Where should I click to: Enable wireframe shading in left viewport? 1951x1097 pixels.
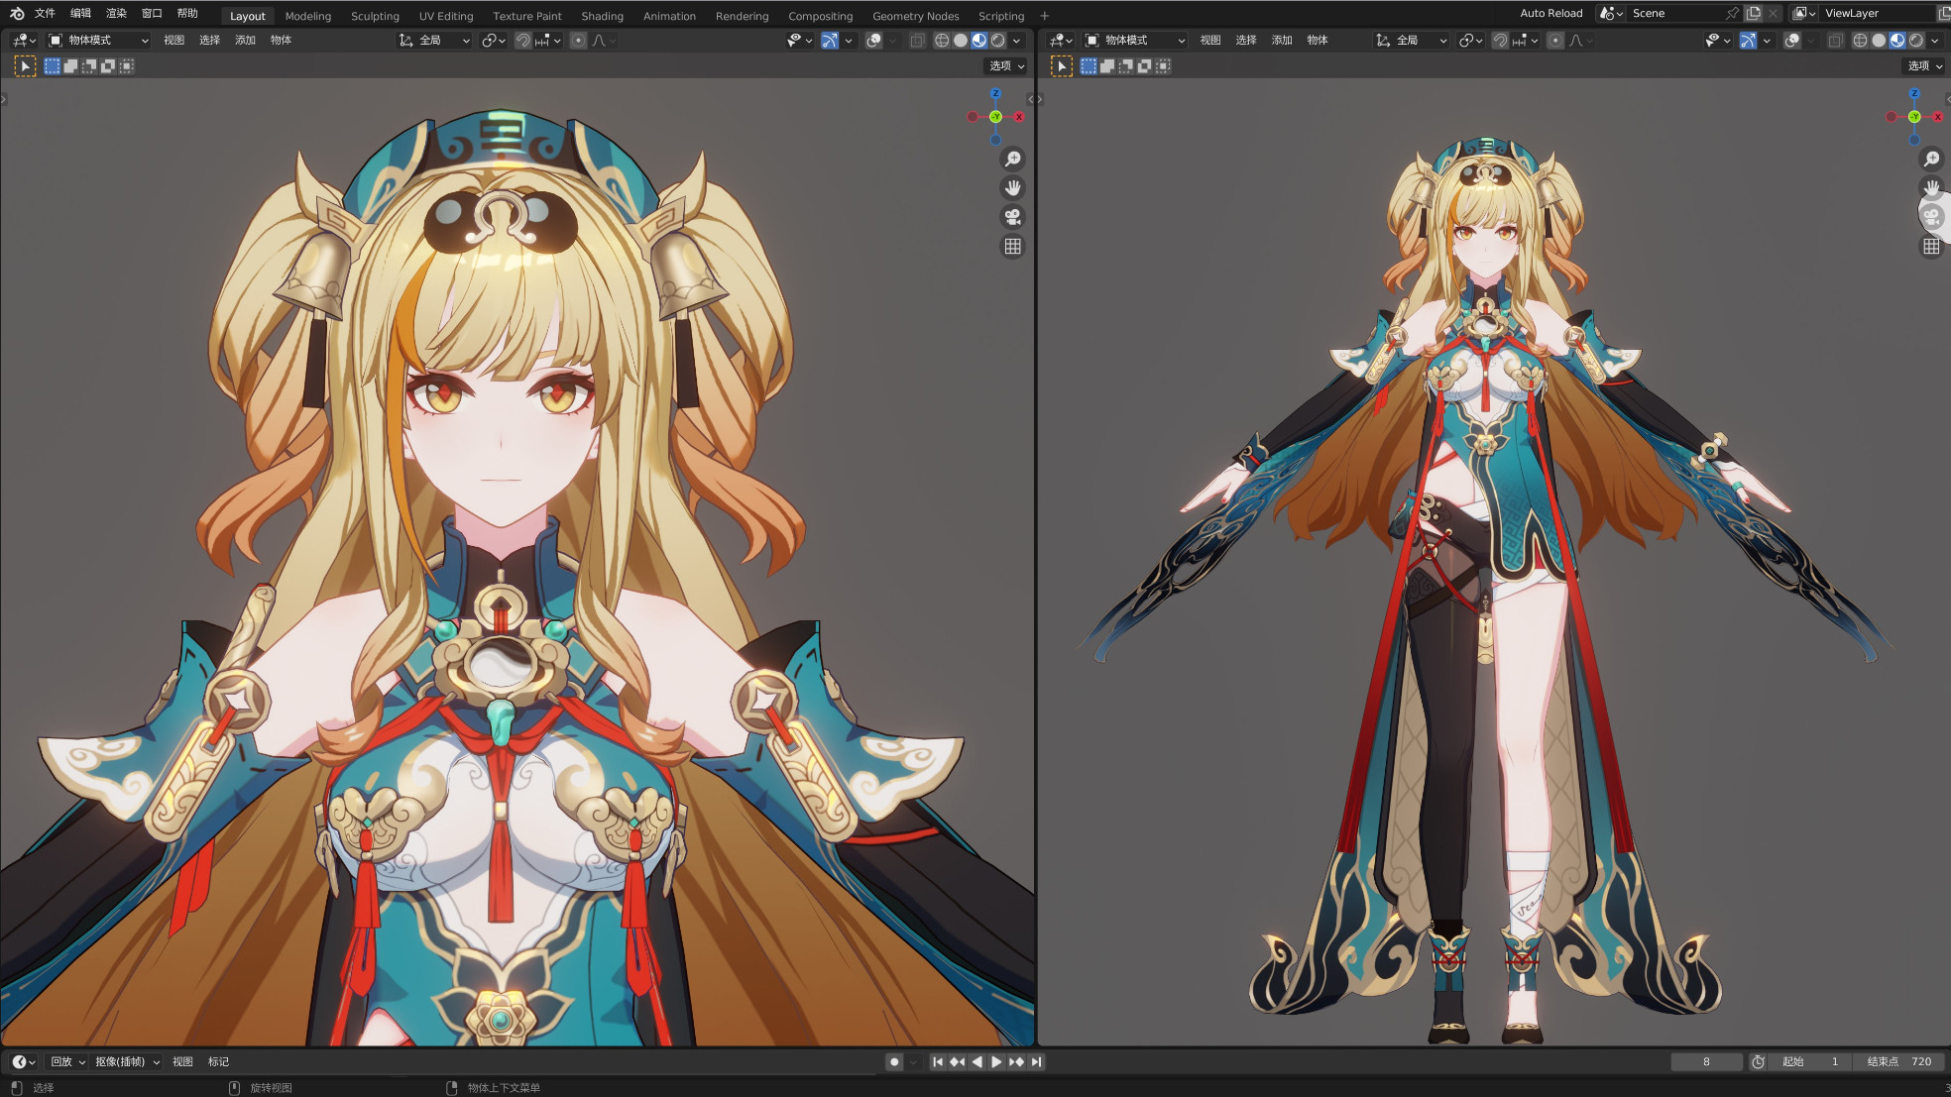pyautogui.click(x=941, y=41)
